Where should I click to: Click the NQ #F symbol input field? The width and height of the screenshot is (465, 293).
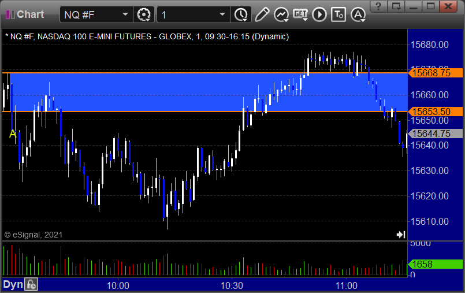pyautogui.click(x=96, y=14)
